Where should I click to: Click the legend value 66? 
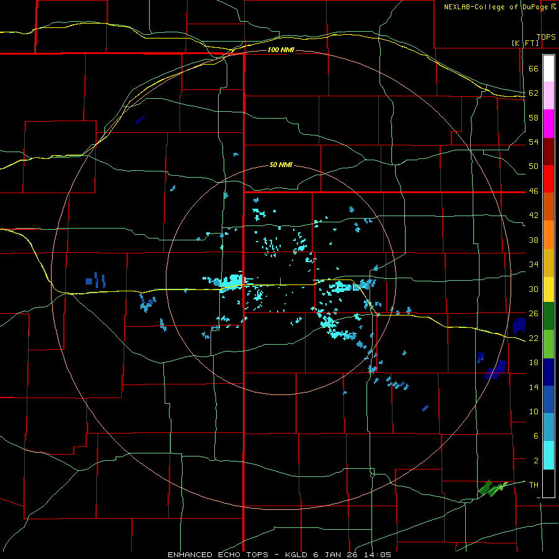(x=534, y=69)
